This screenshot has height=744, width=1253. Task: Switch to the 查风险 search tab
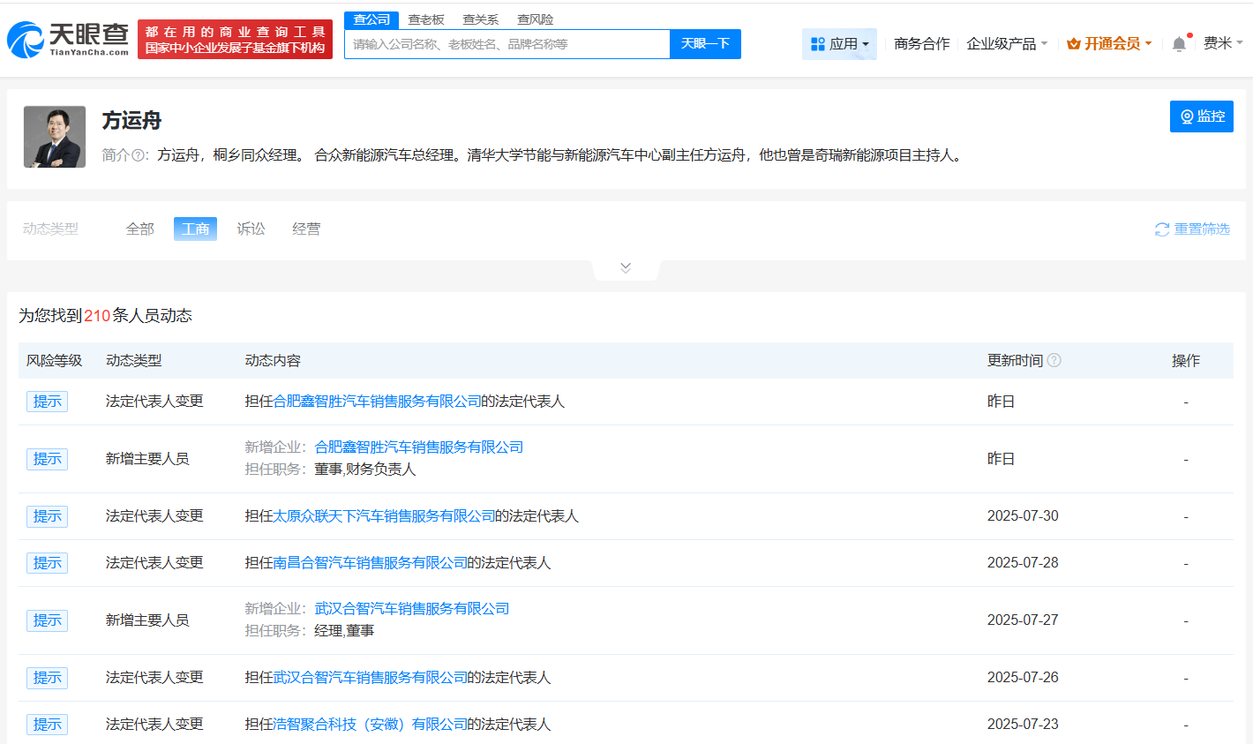tap(535, 19)
